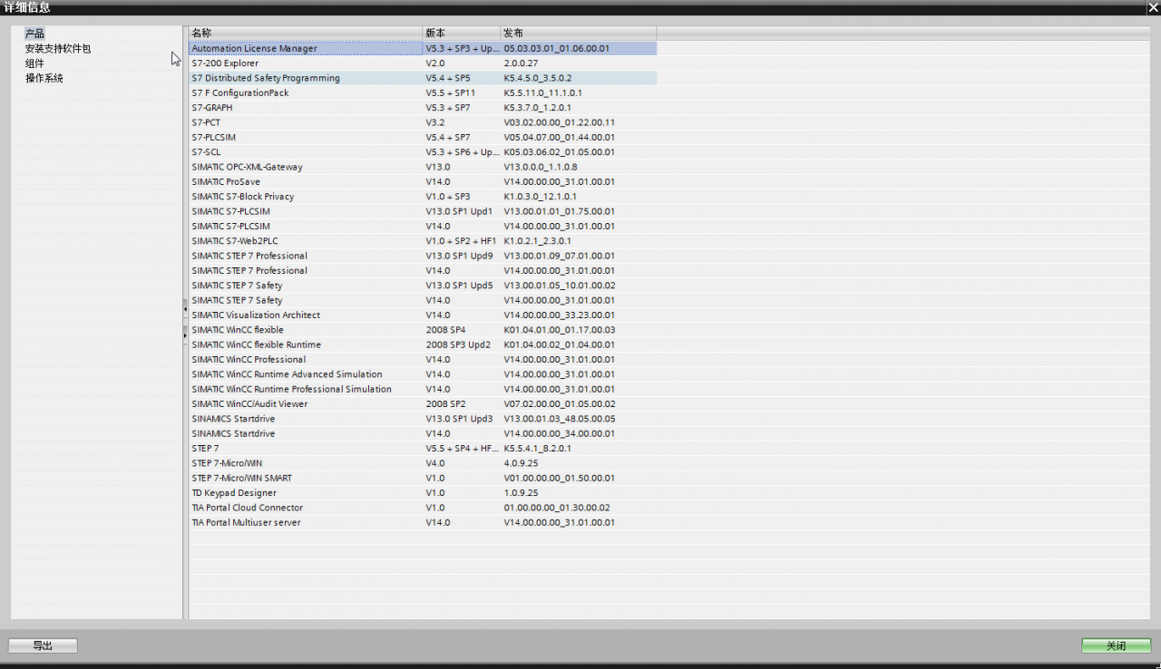Select the STEP 7-Micro/WIN row
Viewport: 1161px width, 669px height.
point(423,463)
